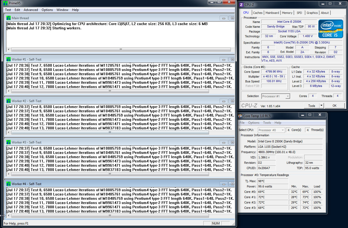Expand the Tools dropdown arrow in CPU-Z
This screenshot has height=228, width=348.
pos(321,106)
